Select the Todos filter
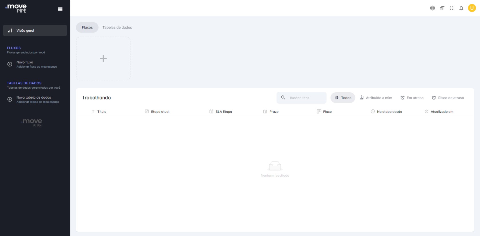The height and width of the screenshot is (236, 480). 343,98
